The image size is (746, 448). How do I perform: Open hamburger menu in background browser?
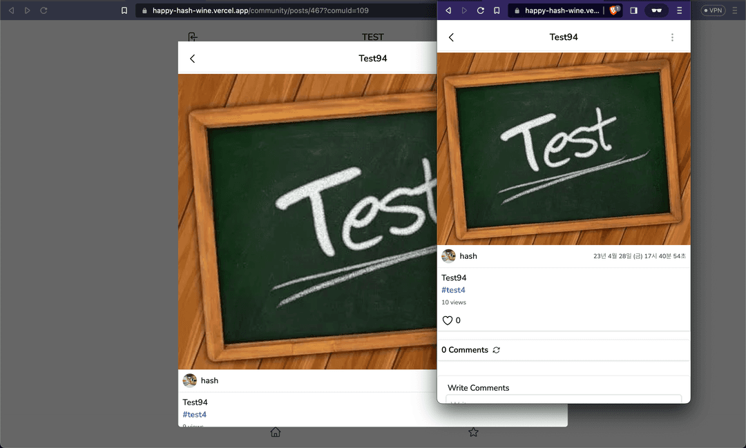tap(734, 10)
